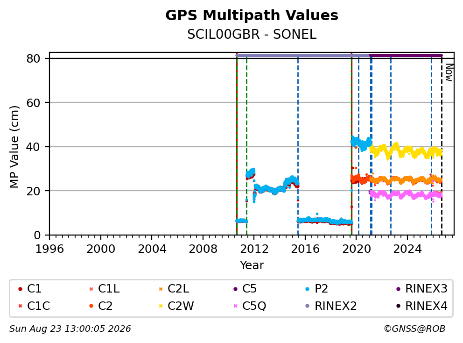
Task: Click the RINEX4 legend marker
Action: point(398,306)
